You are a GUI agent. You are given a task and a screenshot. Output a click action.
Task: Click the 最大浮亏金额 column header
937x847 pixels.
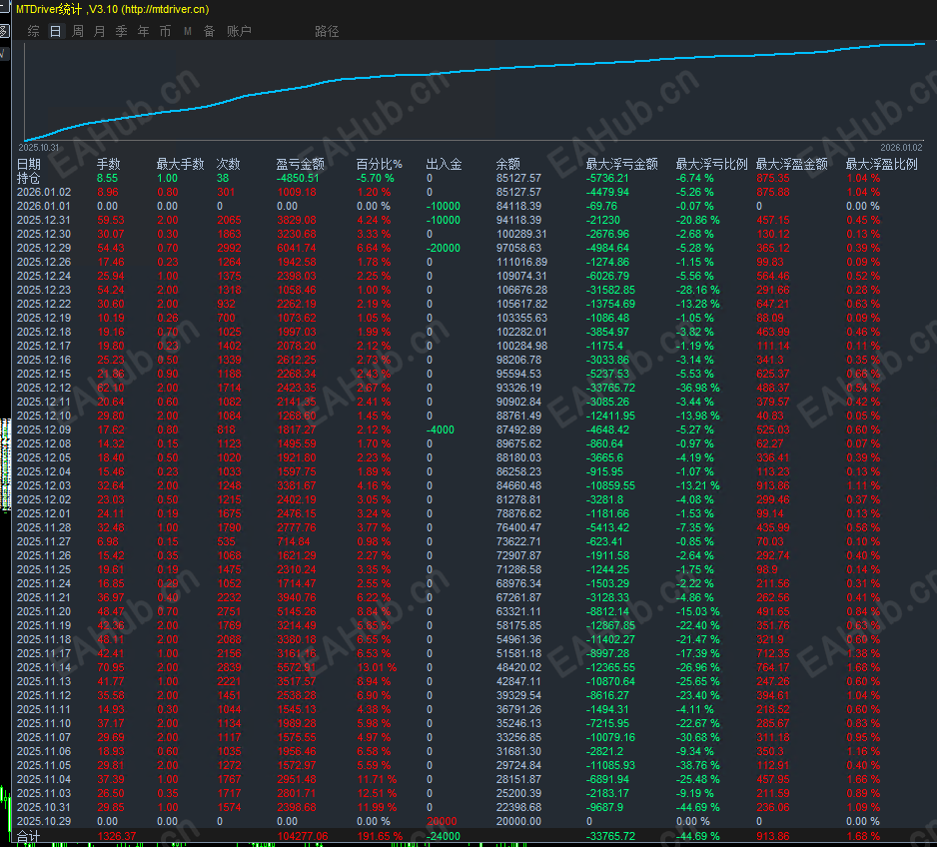622,164
